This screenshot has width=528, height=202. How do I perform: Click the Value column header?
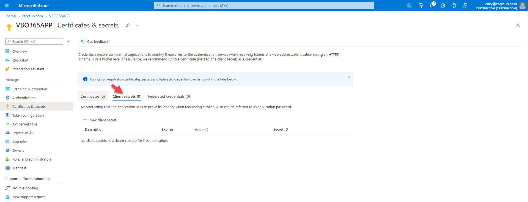coord(199,130)
